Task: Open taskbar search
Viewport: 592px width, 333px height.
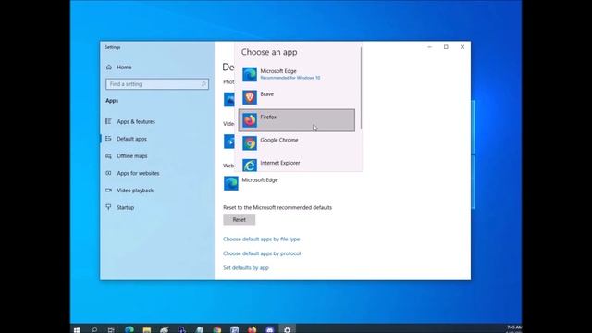Action: coord(94,330)
